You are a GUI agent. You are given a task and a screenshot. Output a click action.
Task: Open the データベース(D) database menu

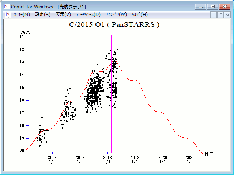(x=88, y=15)
